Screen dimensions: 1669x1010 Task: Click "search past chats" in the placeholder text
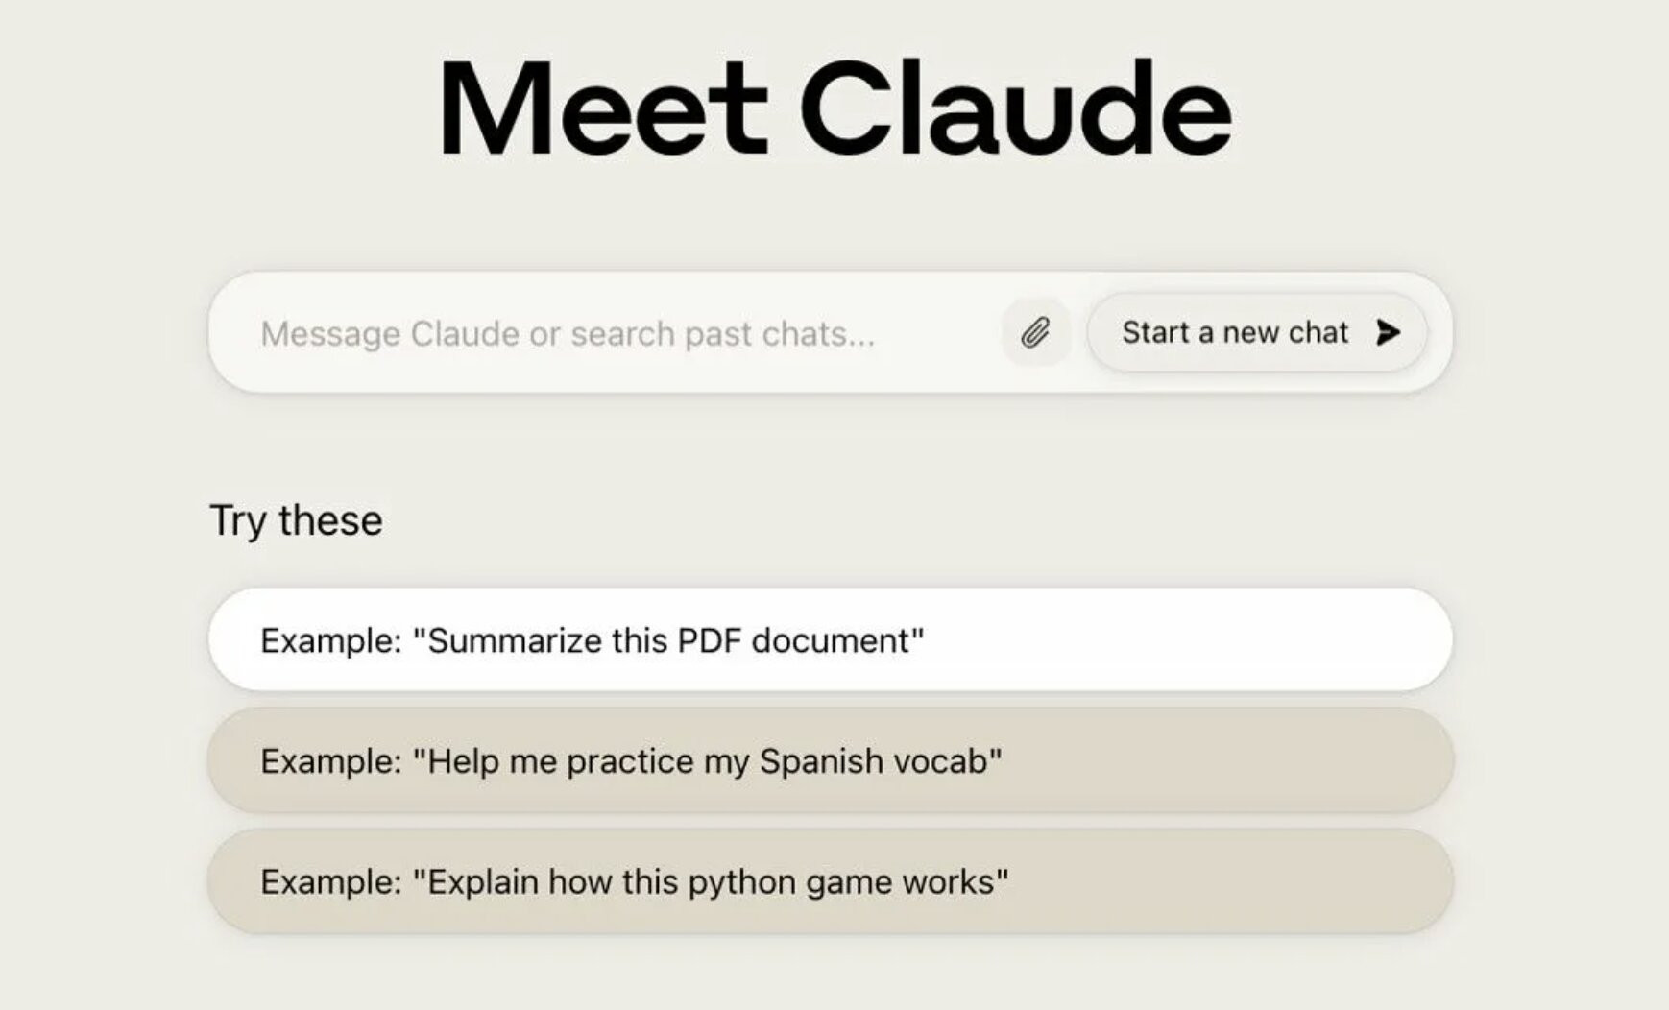coord(722,334)
